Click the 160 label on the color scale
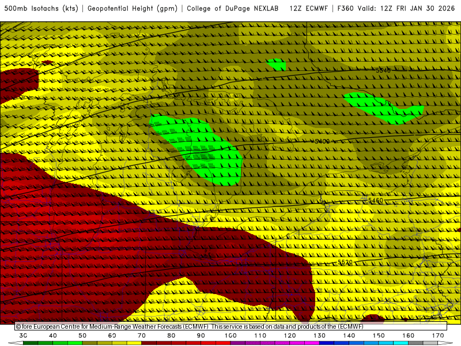461x346 pixels. [x=409, y=336]
